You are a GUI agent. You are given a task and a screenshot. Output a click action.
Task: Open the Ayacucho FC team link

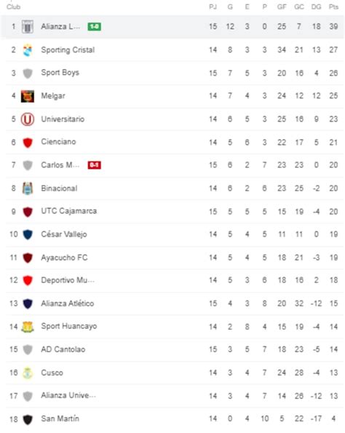click(64, 258)
